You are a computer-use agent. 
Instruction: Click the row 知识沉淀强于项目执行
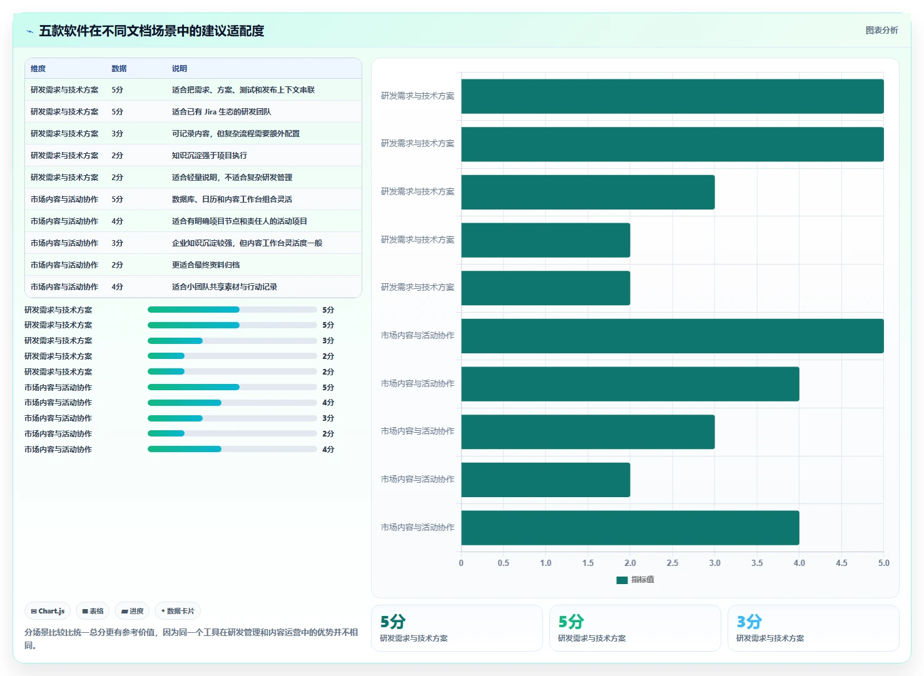point(193,155)
